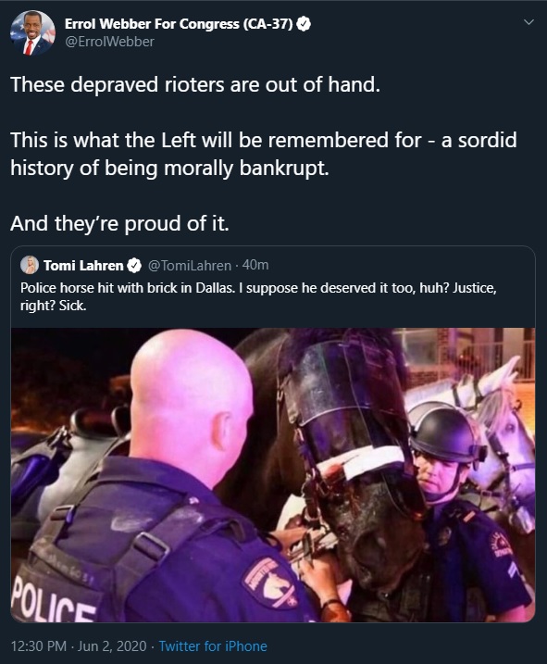Visit the @ErrolWebber handle
This screenshot has width=547, height=664.
[109, 42]
